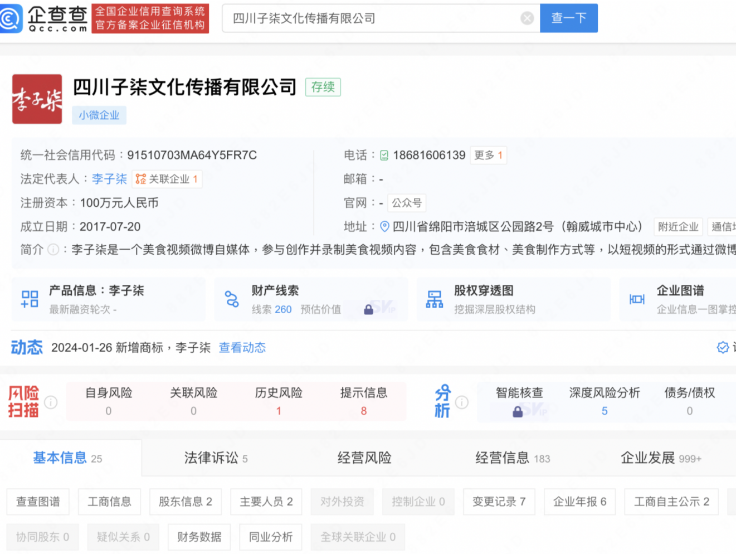Open the 公众号 tag
Screen dimensions: 736x554
tap(407, 203)
